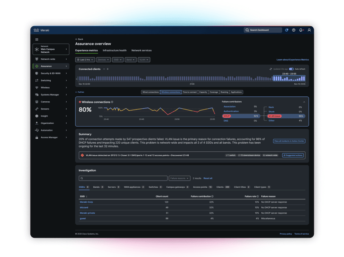The image size is (344, 257).
Task: Click the Automation sidebar icon
Action: tap(37, 130)
